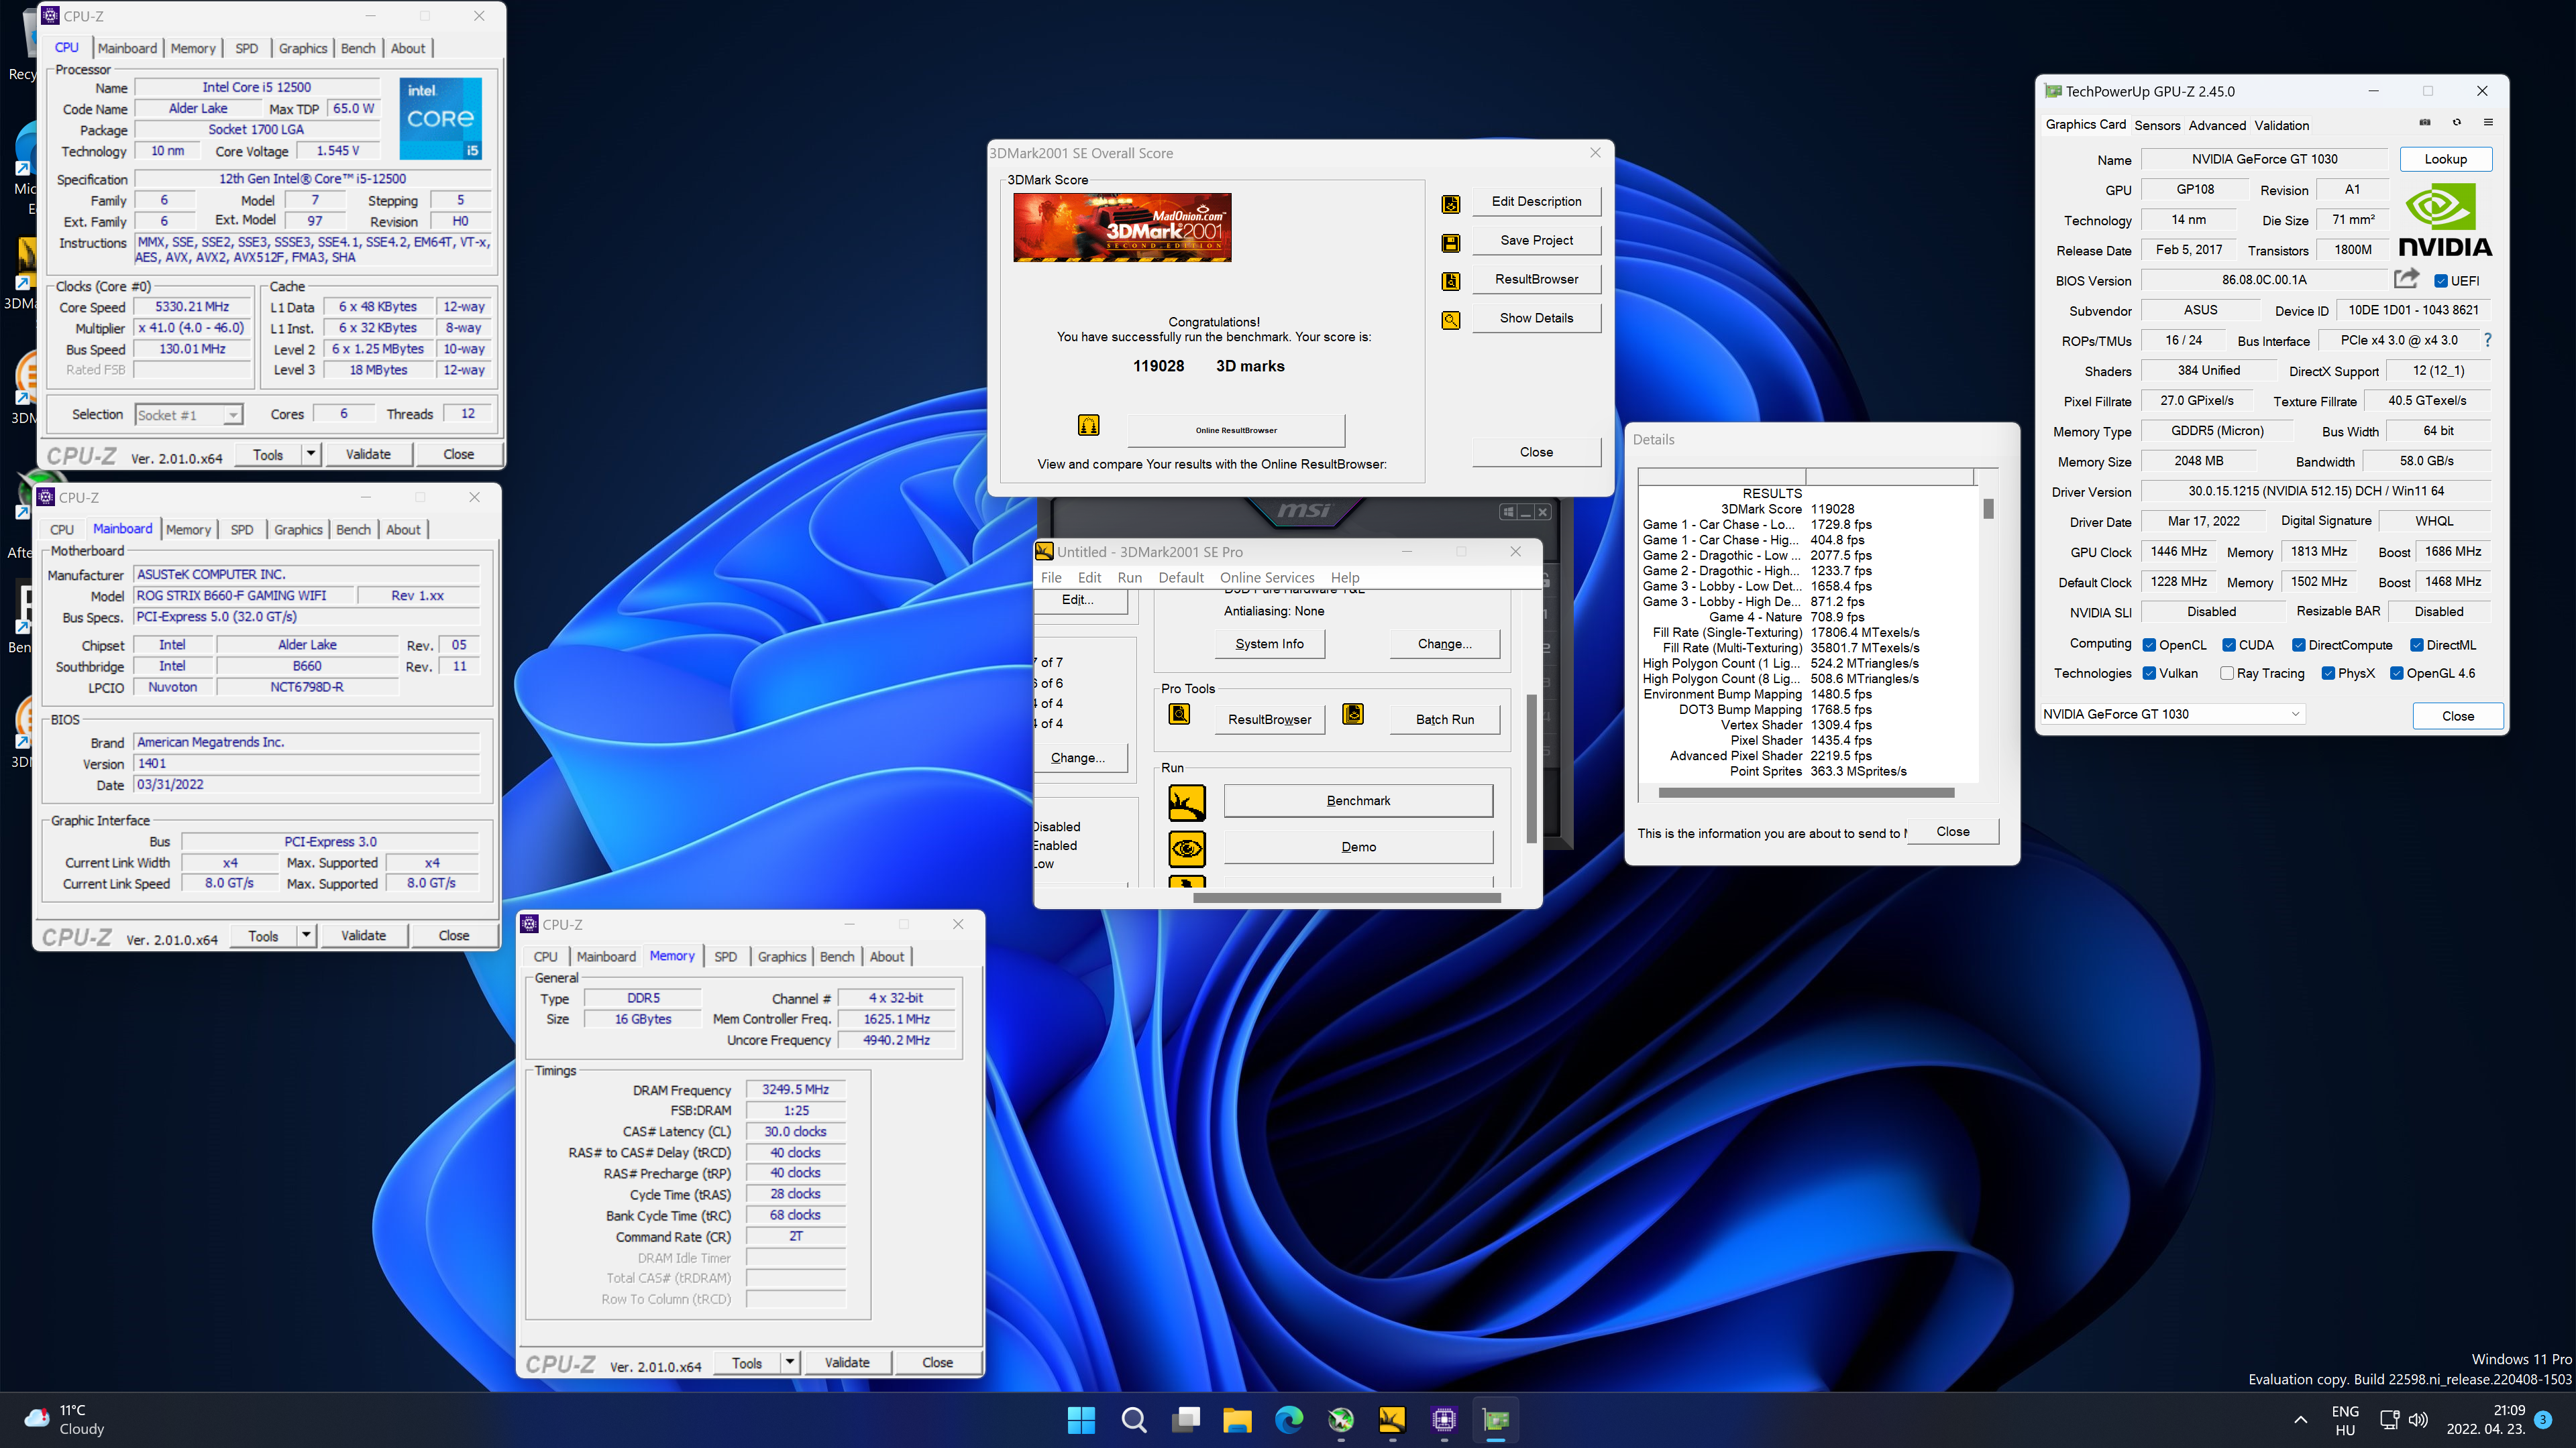Click the 3DMark2001 taskbar icon

pos(1392,1420)
